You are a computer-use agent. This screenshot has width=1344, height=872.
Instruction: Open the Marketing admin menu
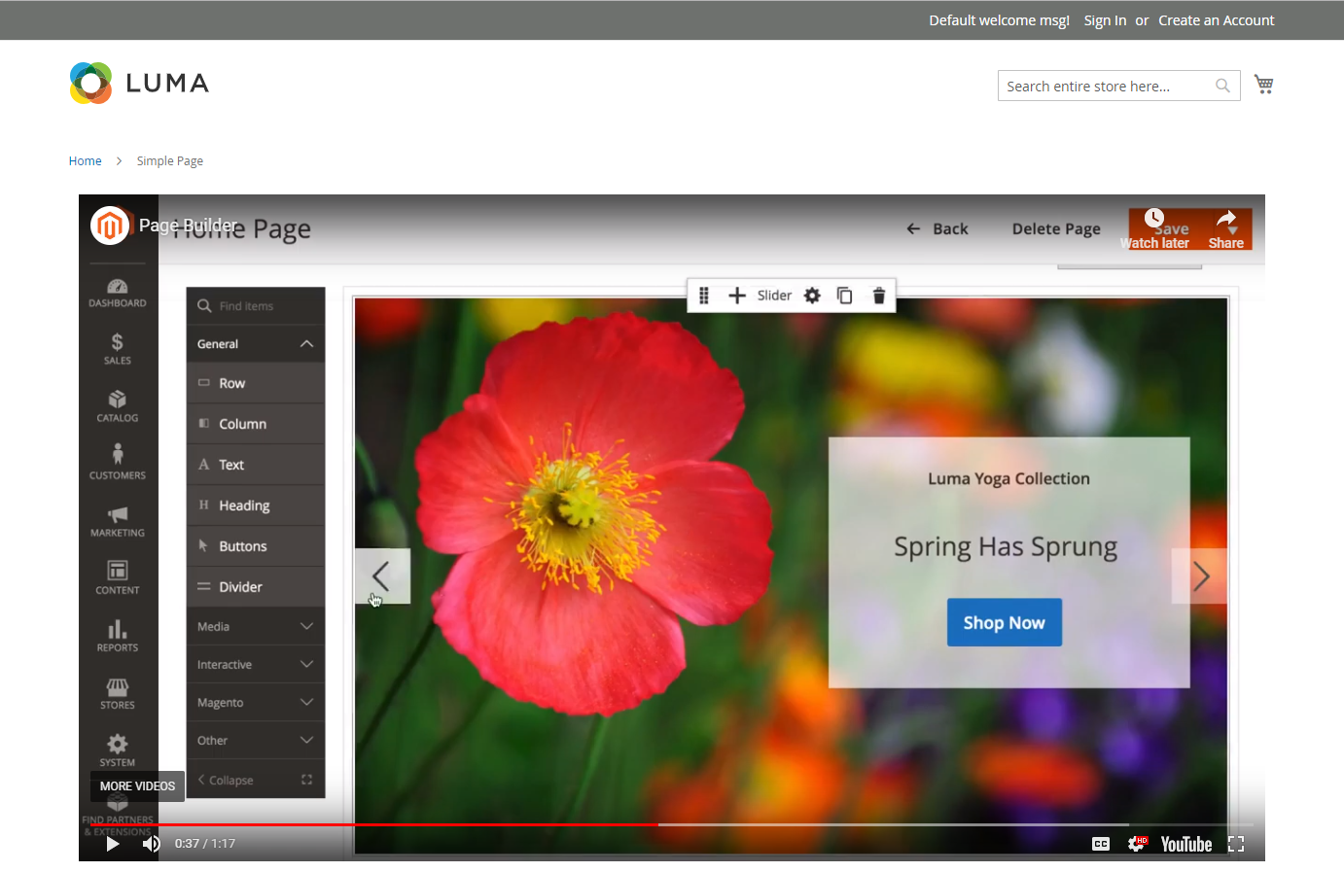(118, 521)
